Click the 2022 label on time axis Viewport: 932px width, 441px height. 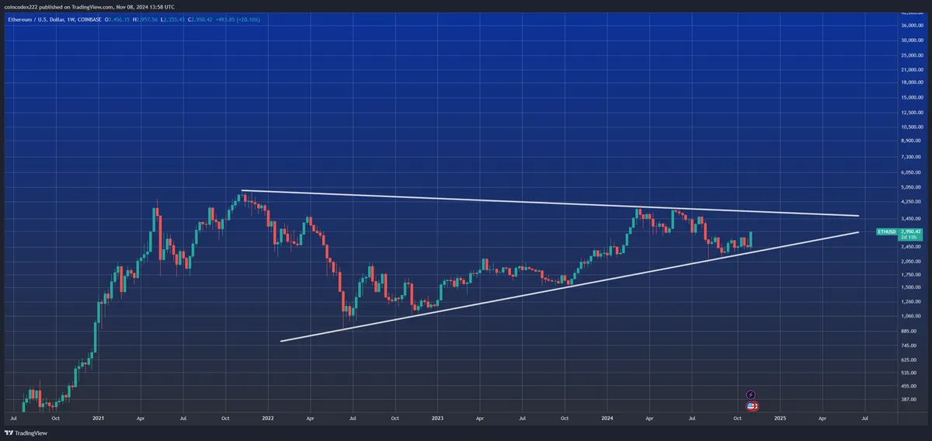tap(268, 417)
